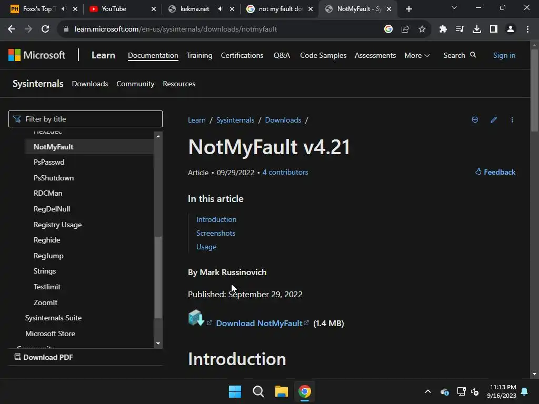
Task: Click the add to collection plus icon
Action: (x=475, y=119)
